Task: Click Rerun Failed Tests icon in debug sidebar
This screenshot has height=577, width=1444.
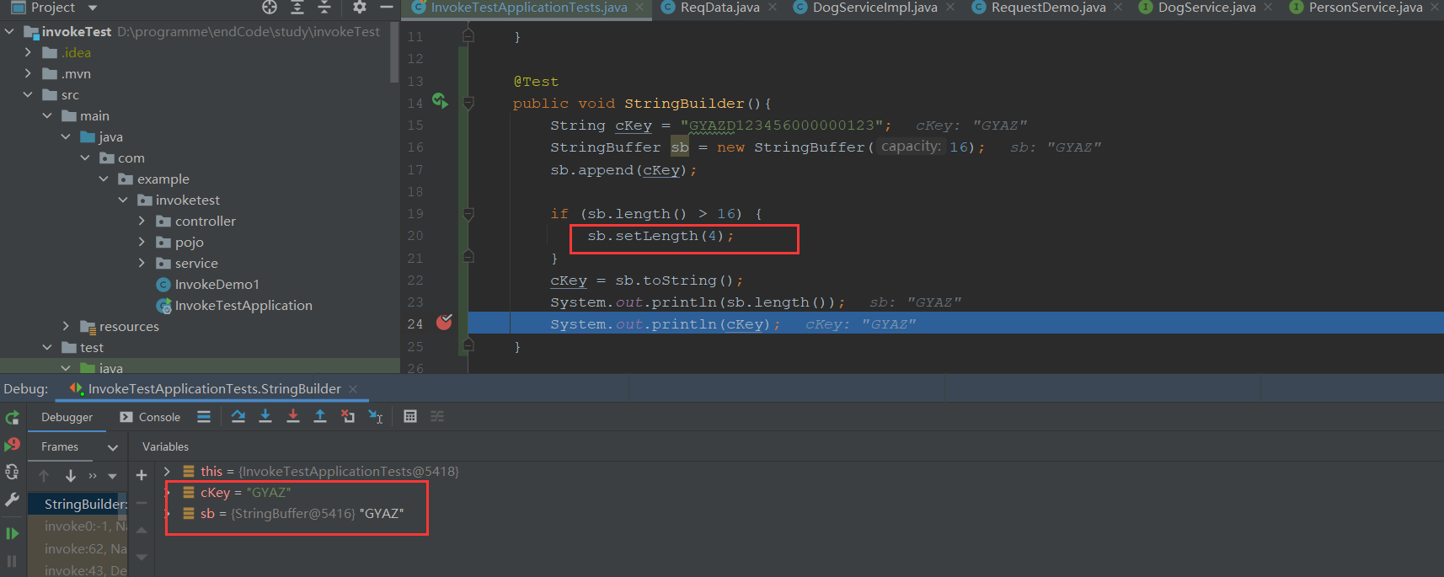Action: [x=12, y=445]
